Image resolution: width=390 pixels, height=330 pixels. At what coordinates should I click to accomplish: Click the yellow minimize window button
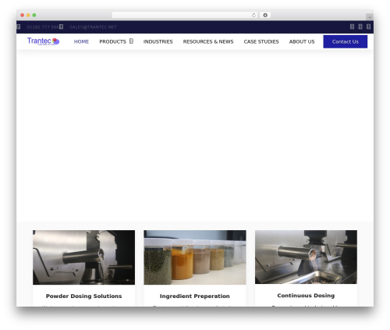point(28,15)
